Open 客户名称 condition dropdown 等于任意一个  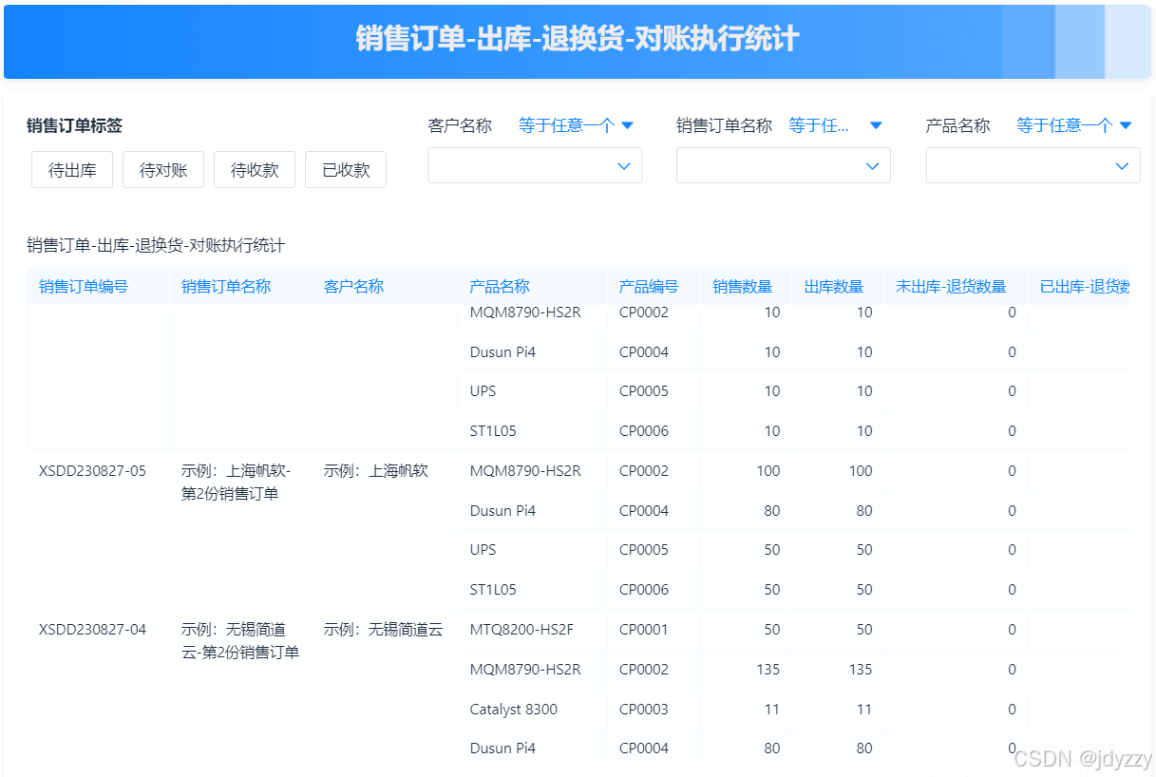(576, 125)
